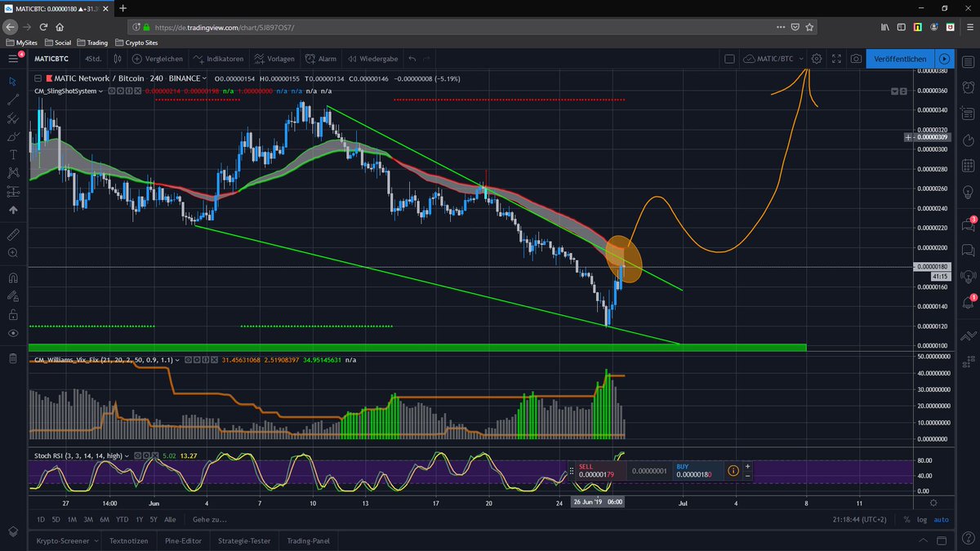Open the Trading-Panel tab
The width and height of the screenshot is (980, 551).
[309, 540]
